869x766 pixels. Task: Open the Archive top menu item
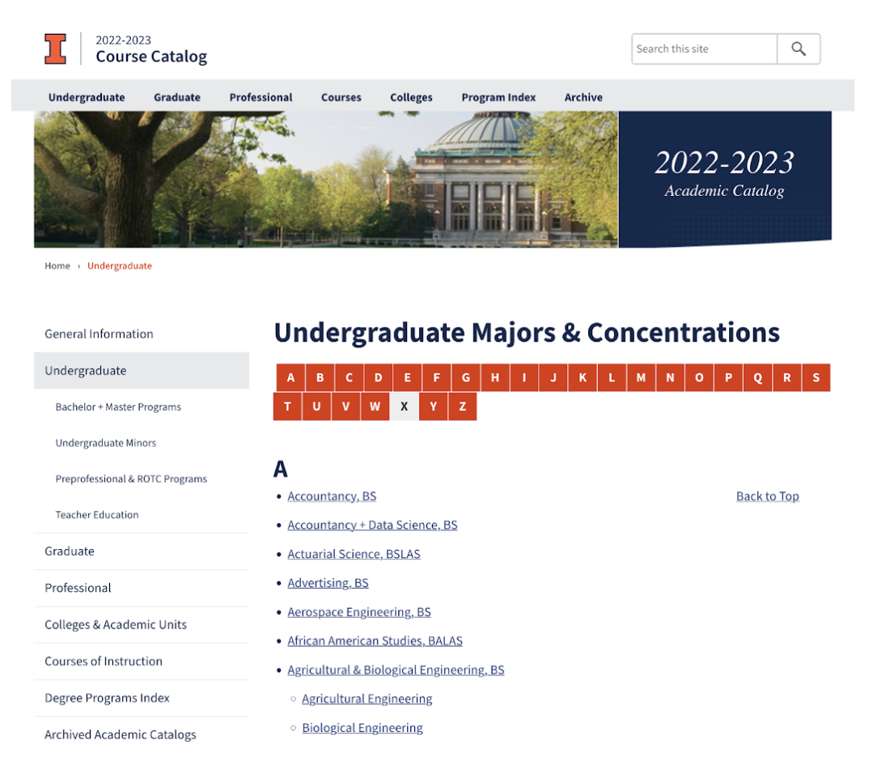coord(583,97)
